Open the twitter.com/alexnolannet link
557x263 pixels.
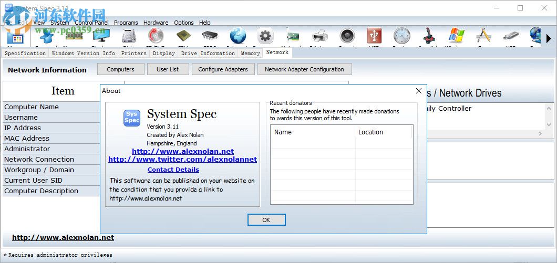[182, 160]
